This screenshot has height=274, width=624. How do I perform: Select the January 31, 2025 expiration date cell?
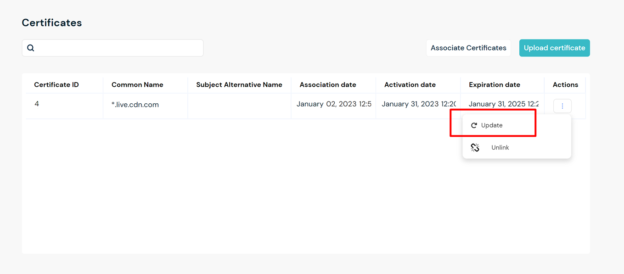point(503,104)
